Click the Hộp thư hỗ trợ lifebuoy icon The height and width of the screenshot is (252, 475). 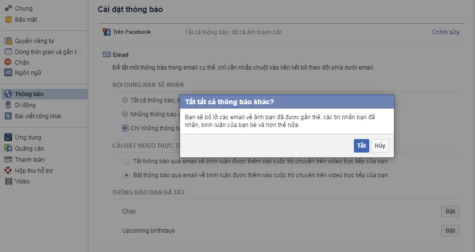point(8,170)
